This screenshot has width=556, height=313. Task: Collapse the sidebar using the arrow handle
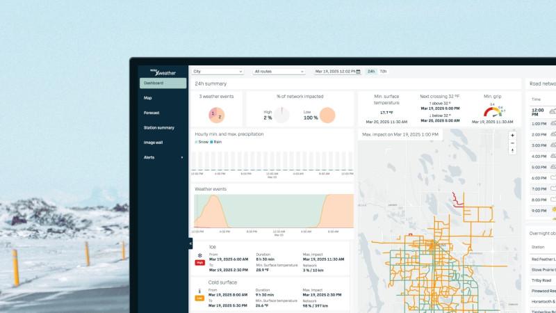tap(190, 243)
